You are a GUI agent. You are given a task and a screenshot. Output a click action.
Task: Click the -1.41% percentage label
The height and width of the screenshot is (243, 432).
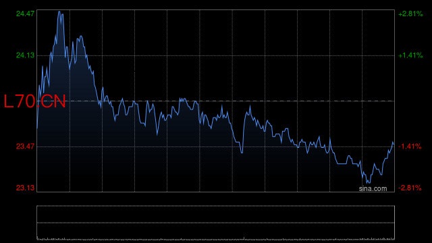[410, 146]
